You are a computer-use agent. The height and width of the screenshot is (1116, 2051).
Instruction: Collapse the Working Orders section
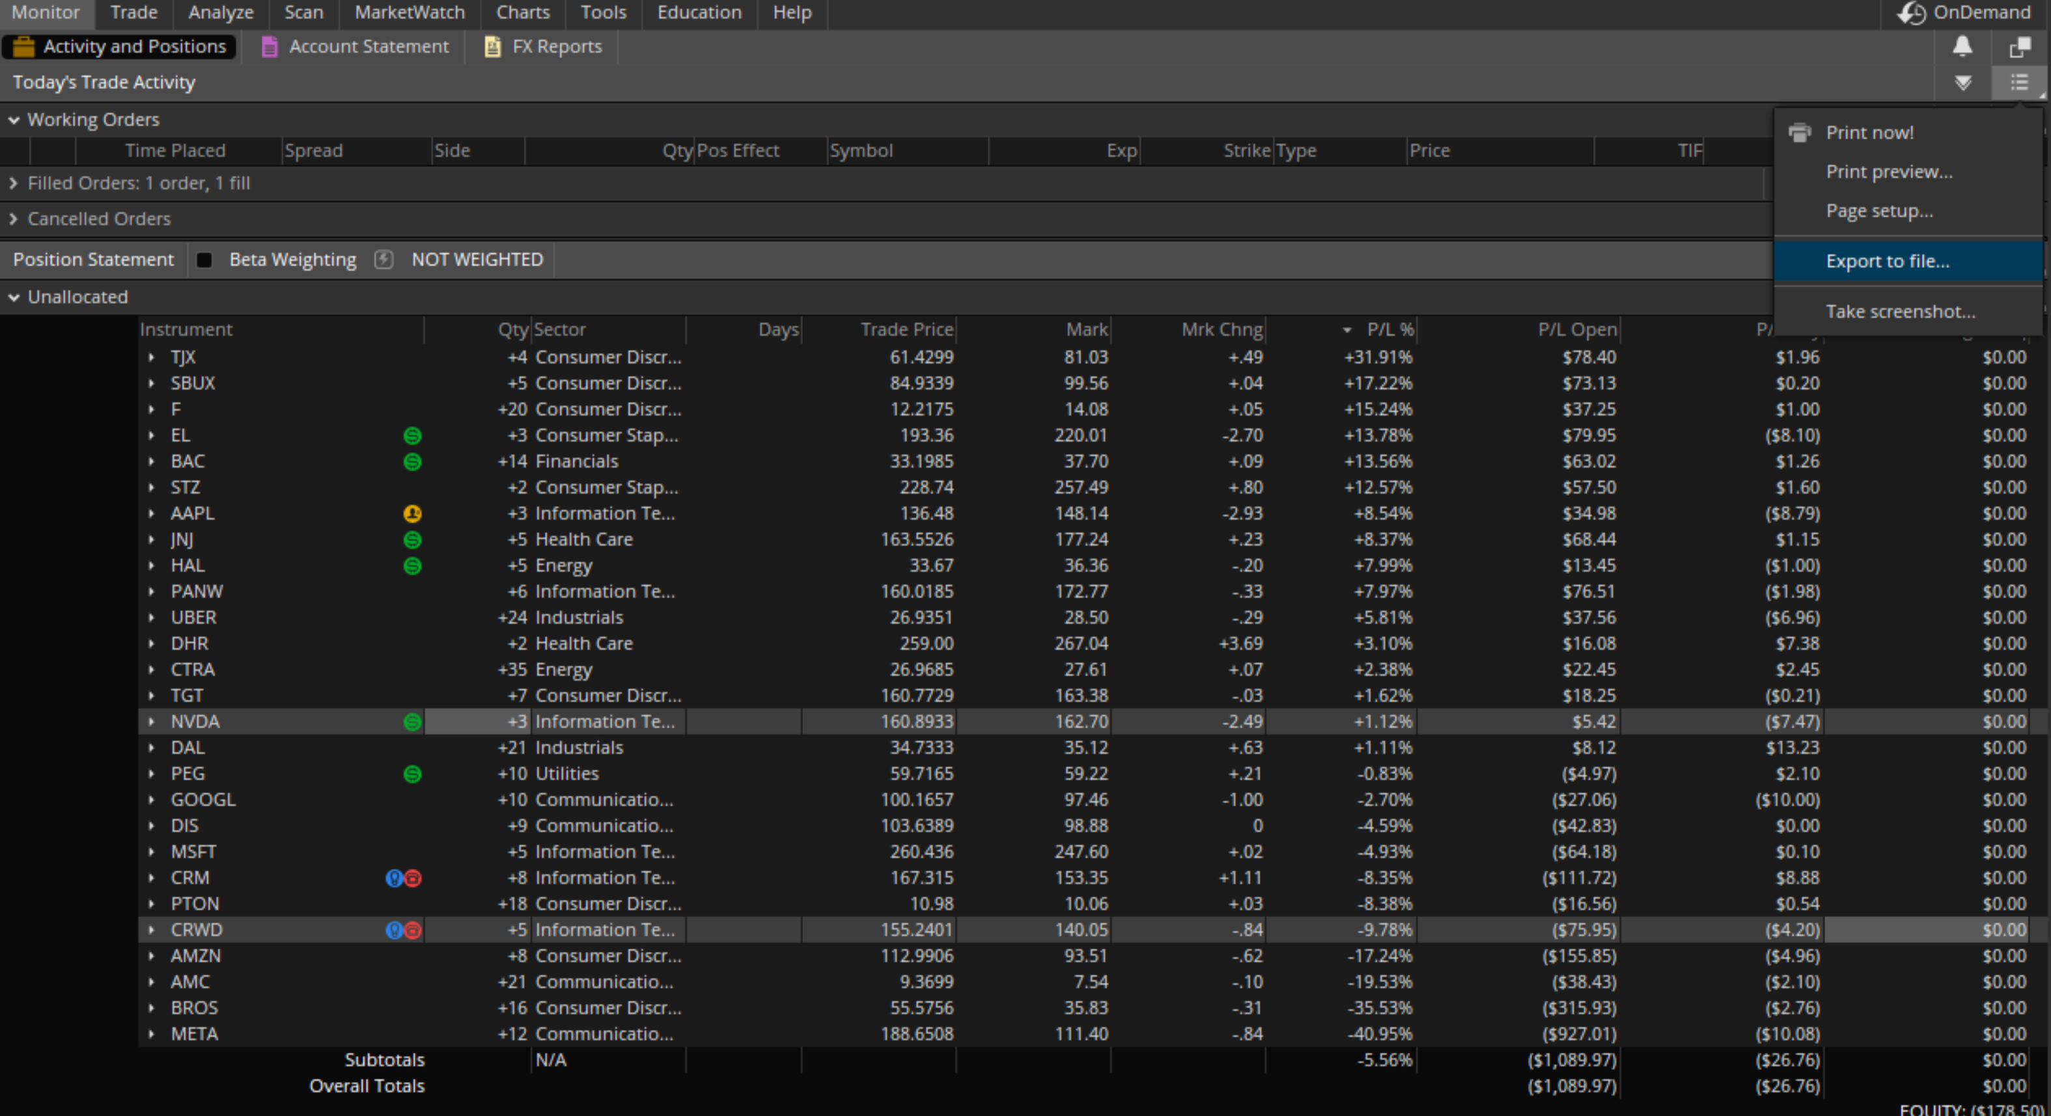pyautogui.click(x=14, y=120)
